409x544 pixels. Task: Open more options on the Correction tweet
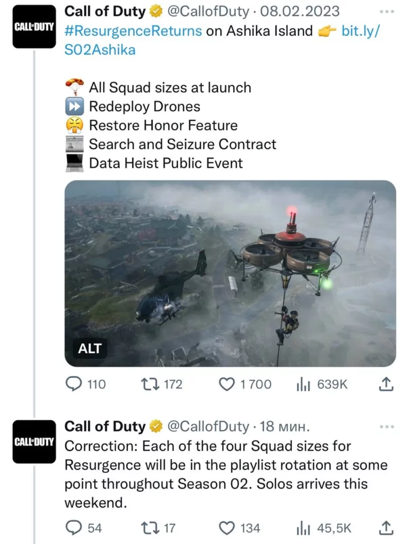coord(387,427)
